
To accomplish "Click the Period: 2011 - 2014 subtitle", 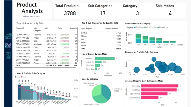I will (31, 17).
